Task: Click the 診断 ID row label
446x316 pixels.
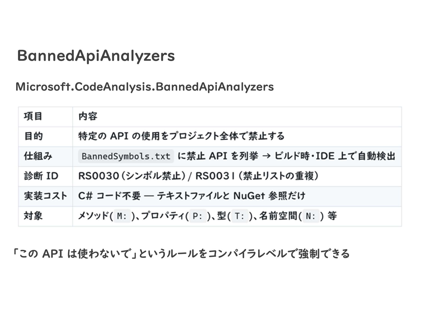Action: coord(41,176)
